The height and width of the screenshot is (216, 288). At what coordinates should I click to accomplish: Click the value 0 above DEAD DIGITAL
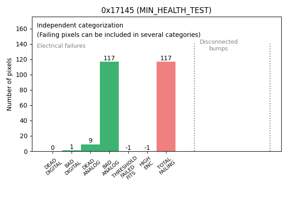[x=53, y=148]
